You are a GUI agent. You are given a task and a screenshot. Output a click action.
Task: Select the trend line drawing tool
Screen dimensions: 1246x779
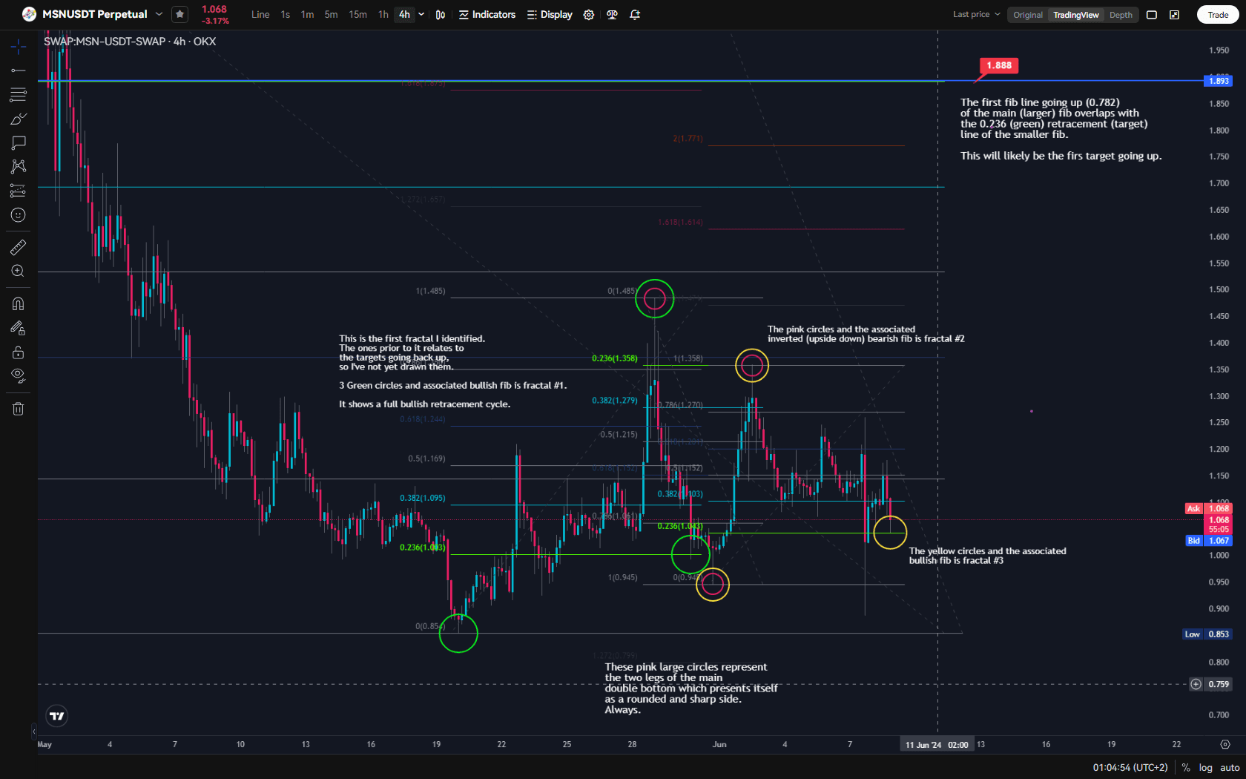pyautogui.click(x=19, y=70)
